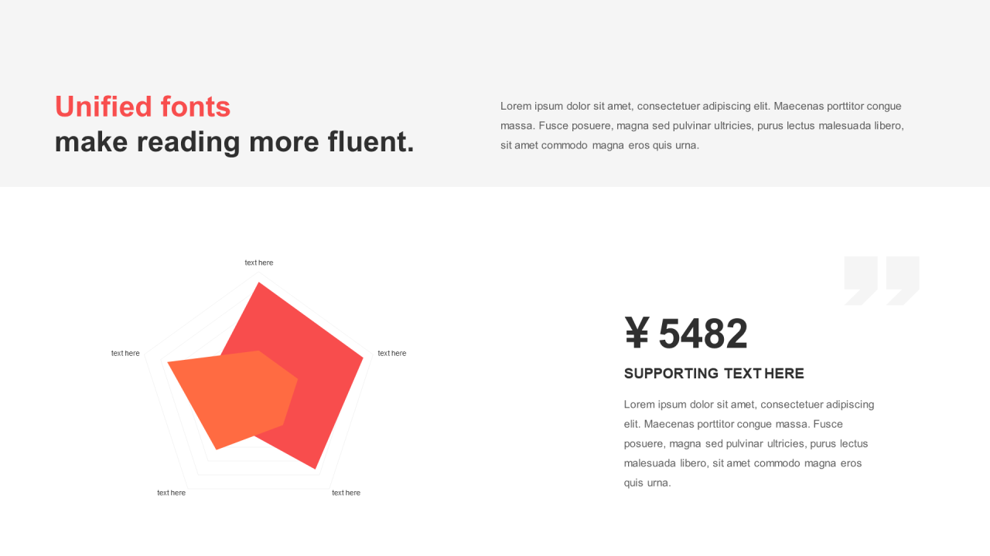The image size is (990, 556).
Task: Select the left quotation mark shape
Action: (x=861, y=280)
